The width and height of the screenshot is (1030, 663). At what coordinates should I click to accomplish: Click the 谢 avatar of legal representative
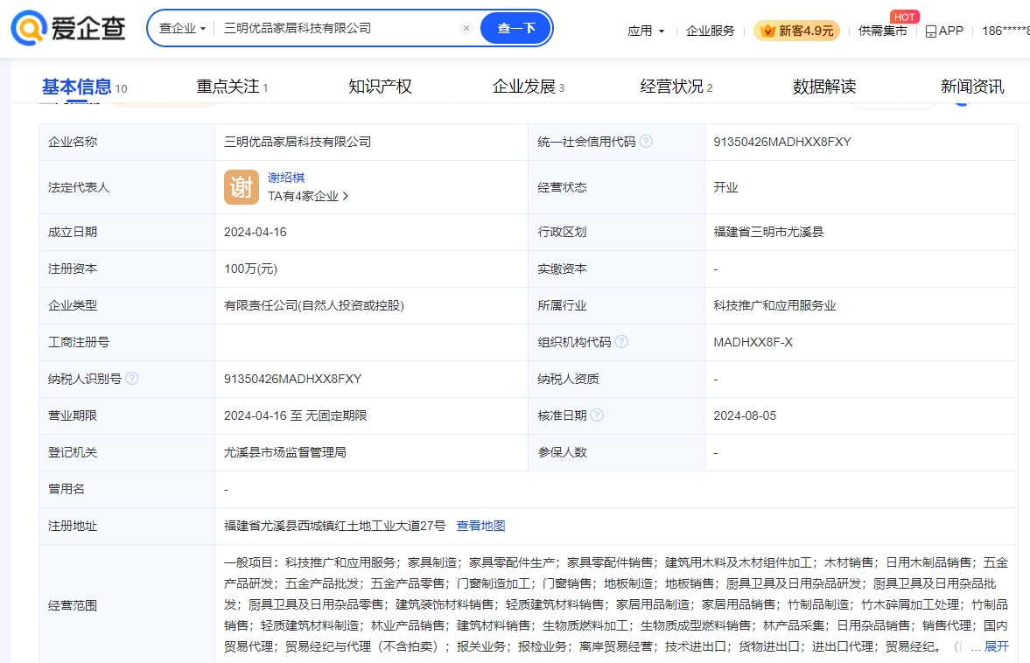click(x=241, y=187)
